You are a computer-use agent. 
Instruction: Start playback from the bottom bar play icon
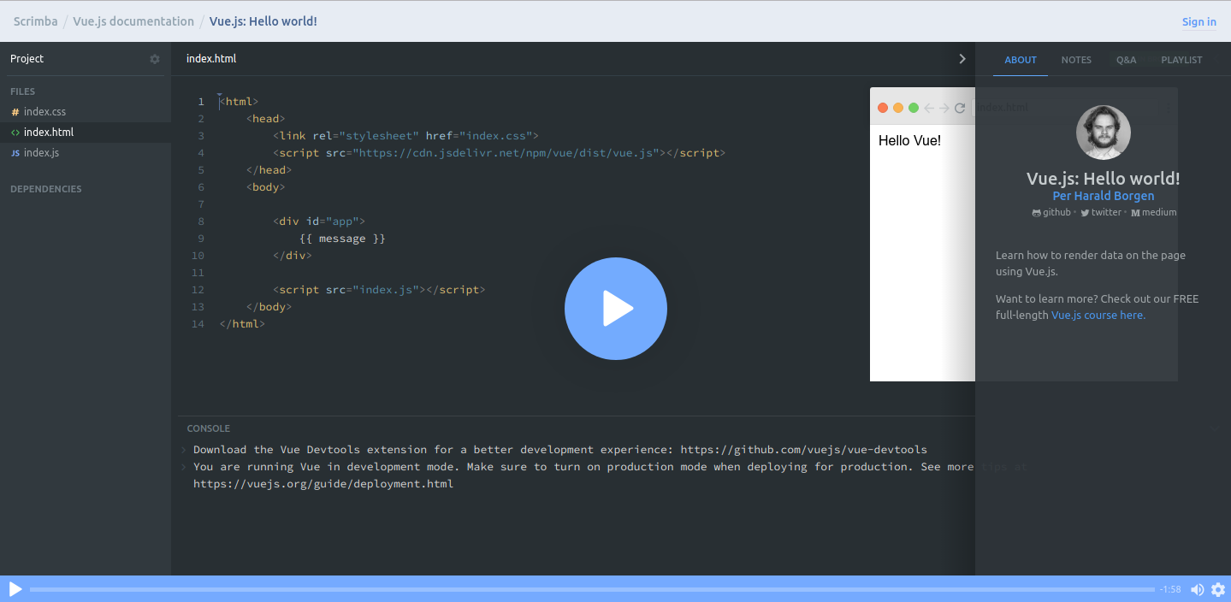tap(15, 589)
